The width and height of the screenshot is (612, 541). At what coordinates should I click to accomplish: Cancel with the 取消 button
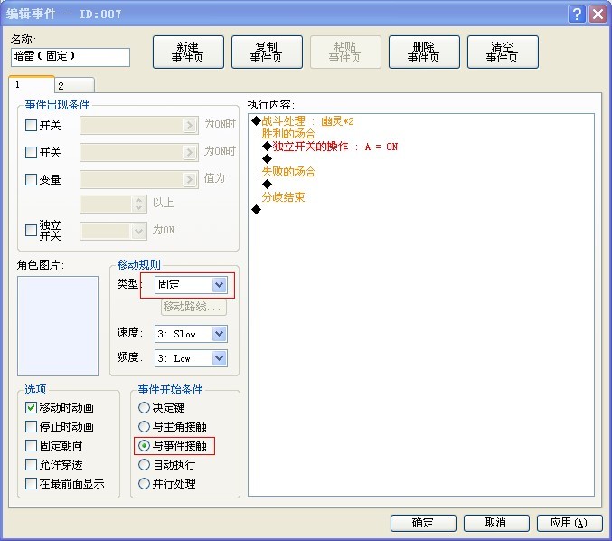coord(496,523)
